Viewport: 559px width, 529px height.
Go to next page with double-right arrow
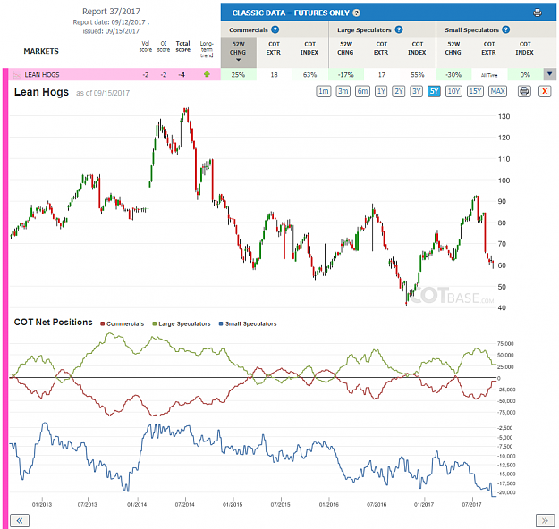tap(545, 520)
